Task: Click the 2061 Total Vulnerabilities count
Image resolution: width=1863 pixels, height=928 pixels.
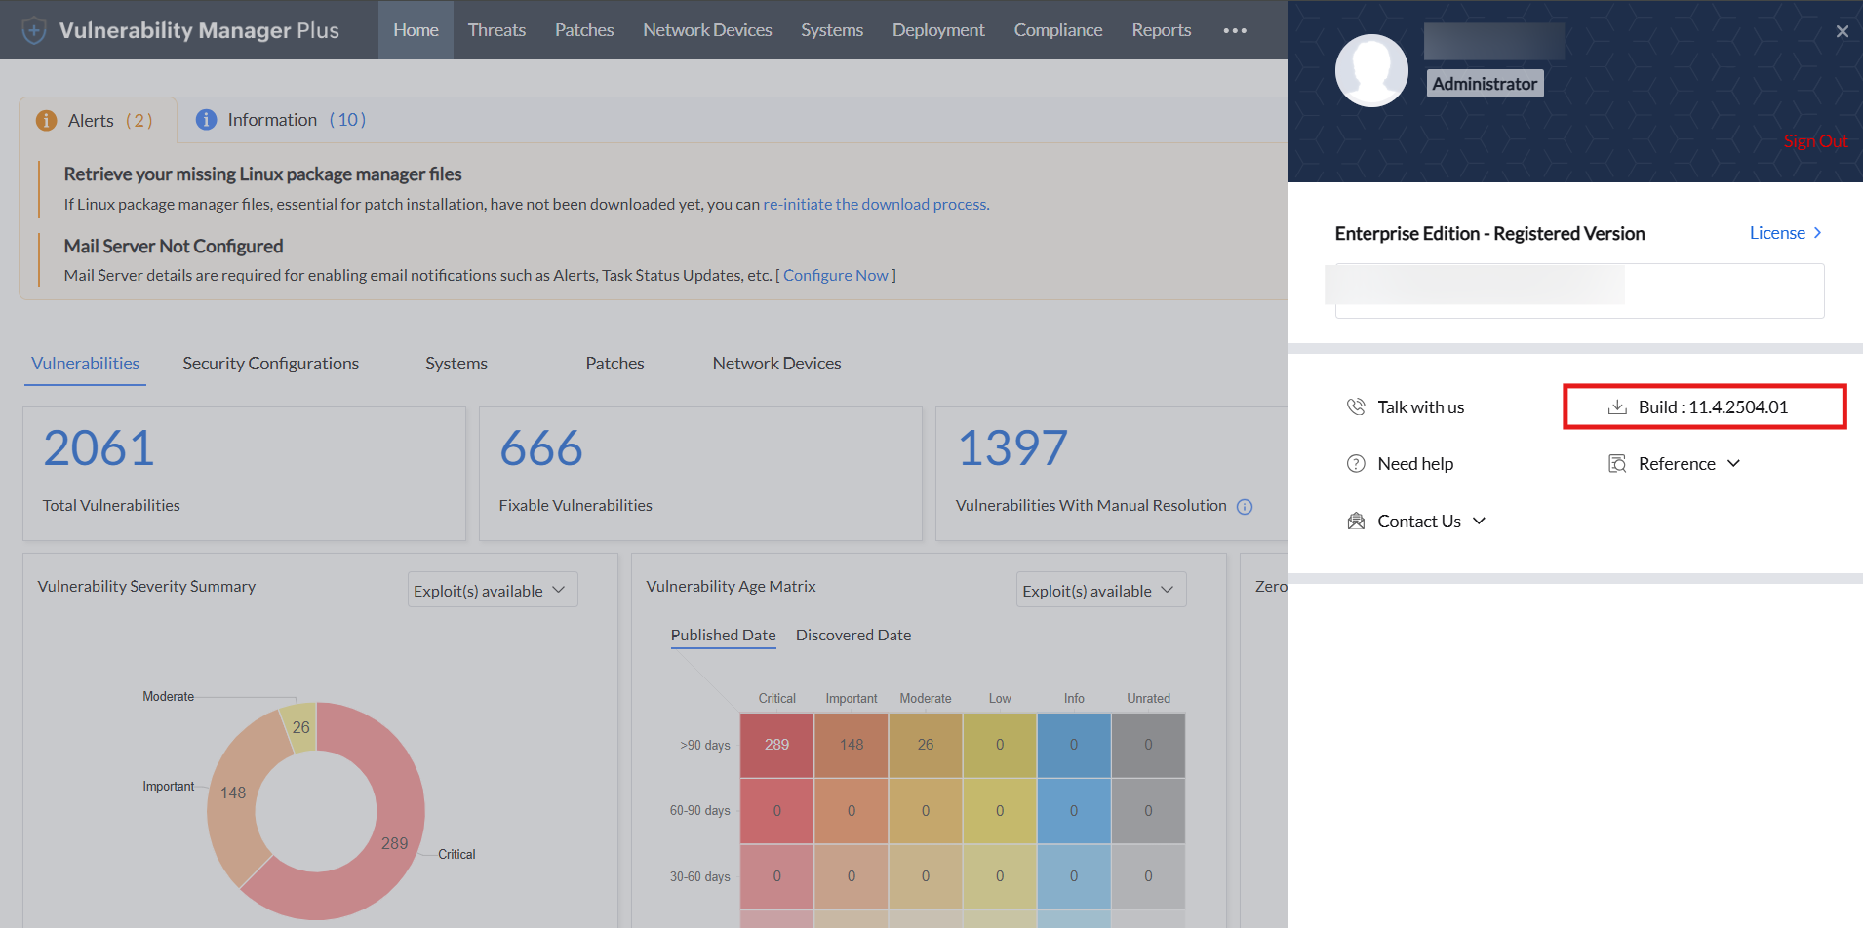Action: [x=99, y=448]
